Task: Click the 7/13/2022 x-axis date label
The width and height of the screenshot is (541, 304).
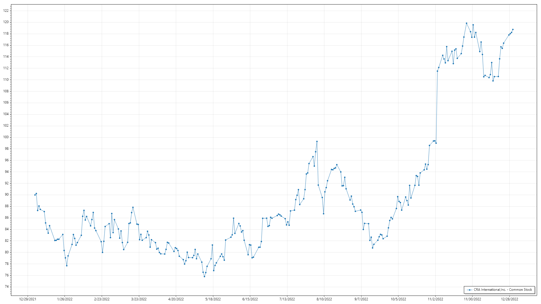Action: click(x=287, y=299)
